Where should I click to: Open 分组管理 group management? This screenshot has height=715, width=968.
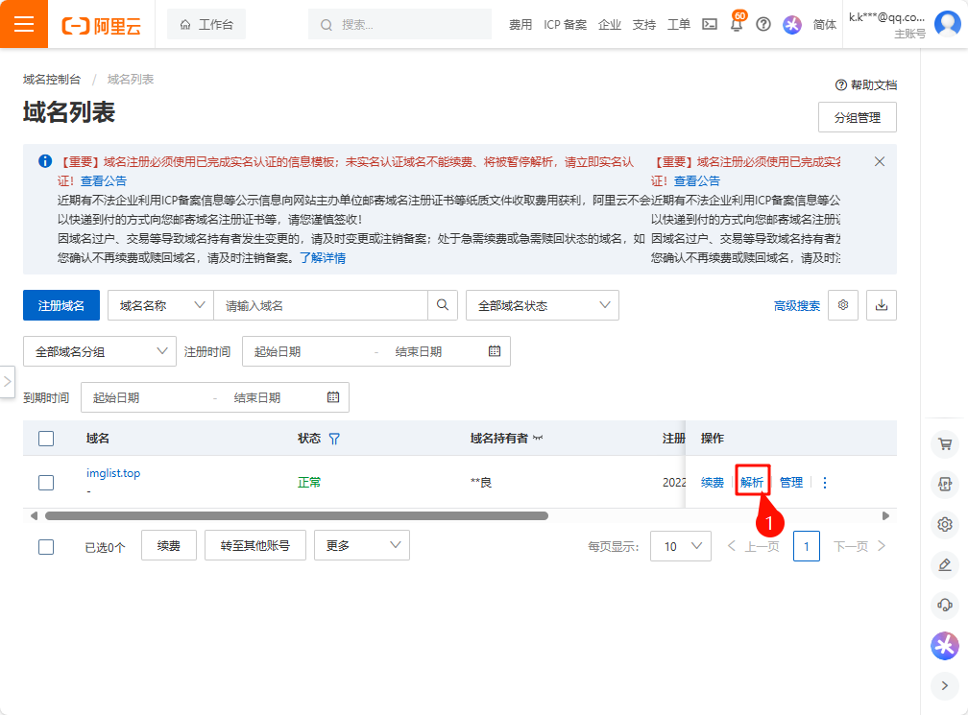click(858, 117)
